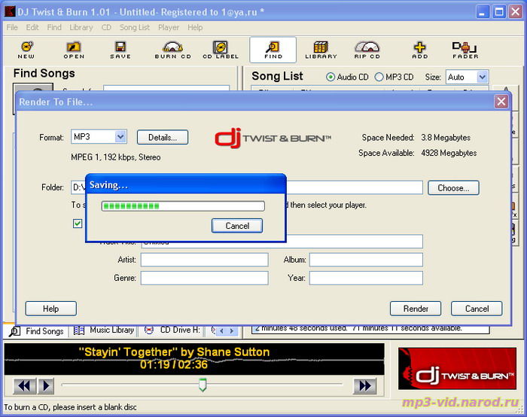
Task: Toggle the checkbox below the Folder field
Action: 78,224
